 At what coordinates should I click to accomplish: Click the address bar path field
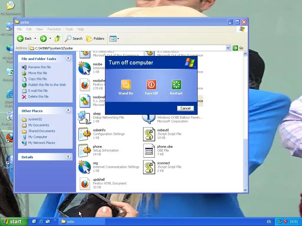[x=127, y=48]
